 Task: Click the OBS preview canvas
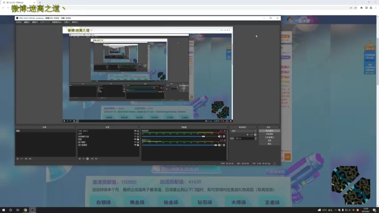point(148,74)
